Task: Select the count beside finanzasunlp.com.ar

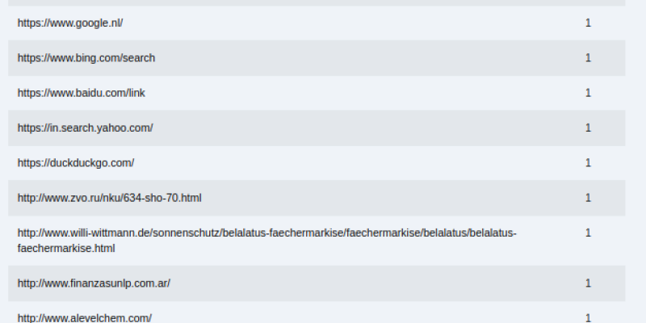Action: (x=588, y=283)
